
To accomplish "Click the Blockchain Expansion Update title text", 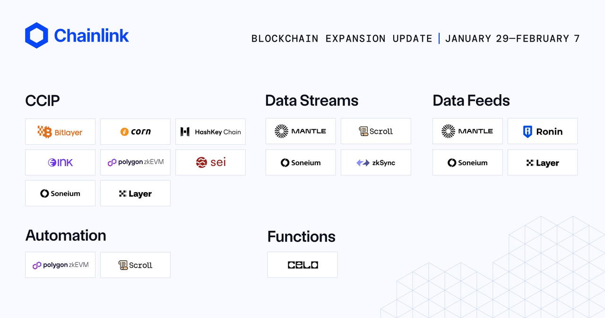I will tap(342, 39).
